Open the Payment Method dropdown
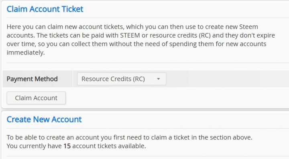Viewport: 289px width, 159px height. (x=122, y=79)
